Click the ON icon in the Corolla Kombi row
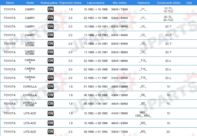 [x=51, y=104]
